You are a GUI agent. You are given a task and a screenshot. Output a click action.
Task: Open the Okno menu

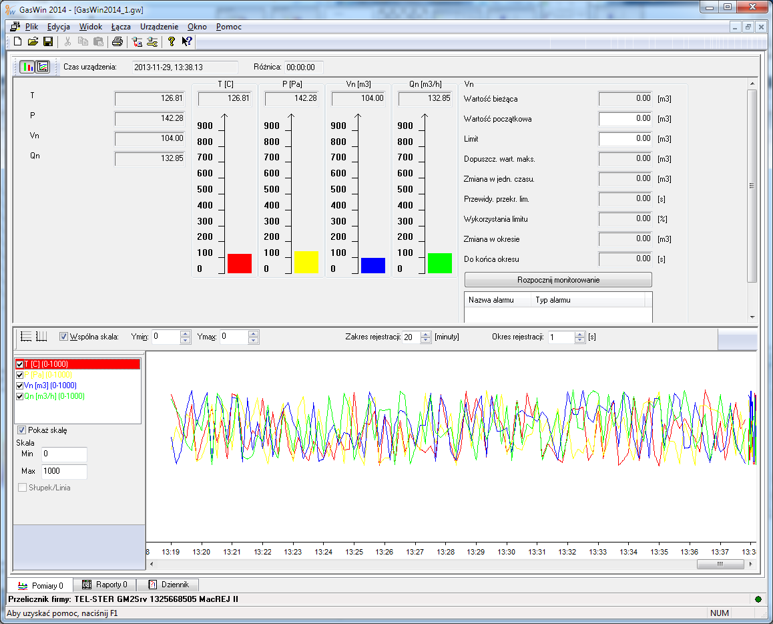(x=197, y=27)
